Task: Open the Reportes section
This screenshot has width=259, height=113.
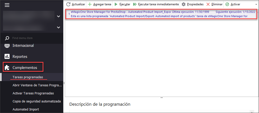Action: [20, 56]
